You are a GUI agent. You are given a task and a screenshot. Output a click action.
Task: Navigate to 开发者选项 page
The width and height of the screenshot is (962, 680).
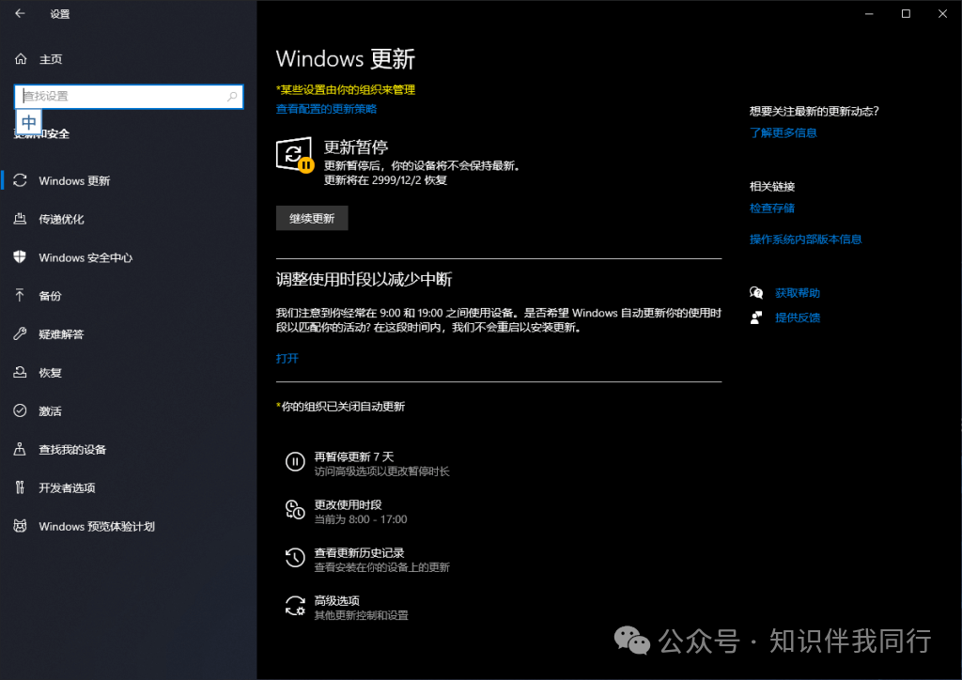coord(67,488)
